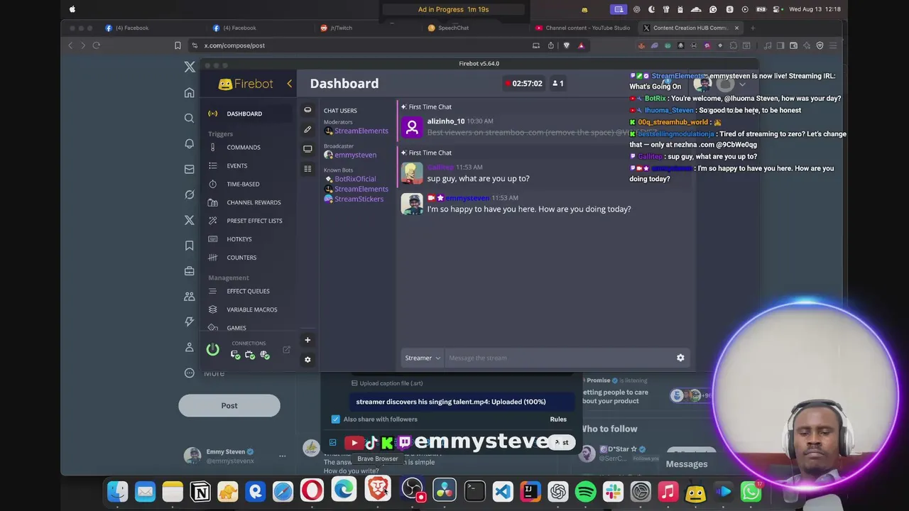This screenshot has width=909, height=511.
Task: Click alizinho_10 username in chat
Action: coord(446,121)
